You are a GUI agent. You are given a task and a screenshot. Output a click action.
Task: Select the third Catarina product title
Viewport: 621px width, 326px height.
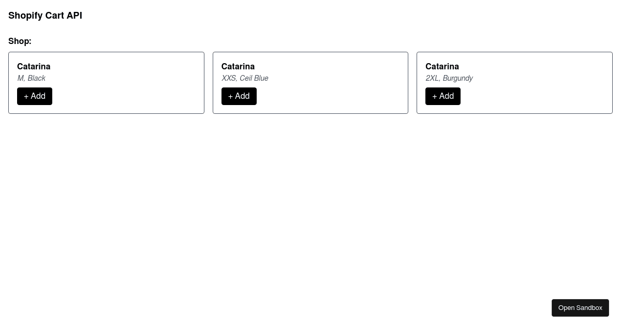pos(442,66)
